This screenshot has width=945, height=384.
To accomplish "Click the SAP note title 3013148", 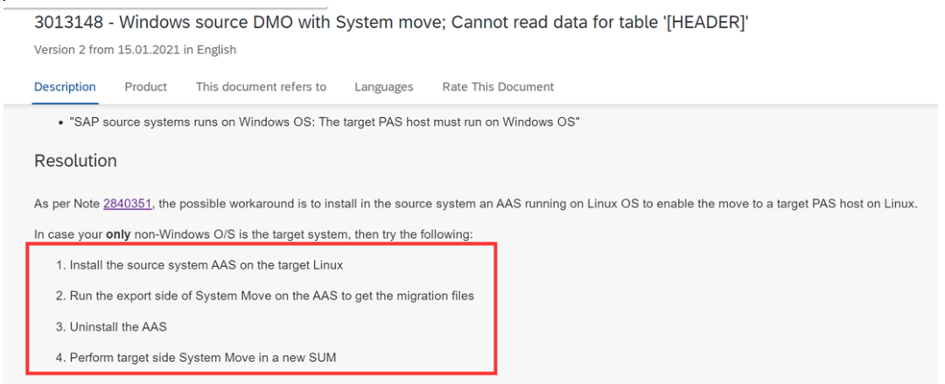I will coord(392,22).
